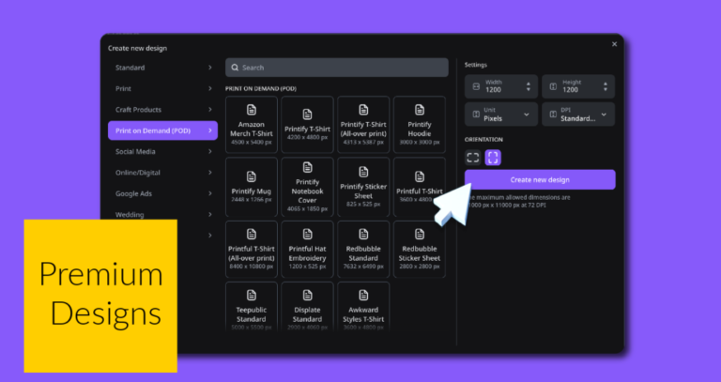
Task: Close the Create new design dialog
Action: point(614,44)
